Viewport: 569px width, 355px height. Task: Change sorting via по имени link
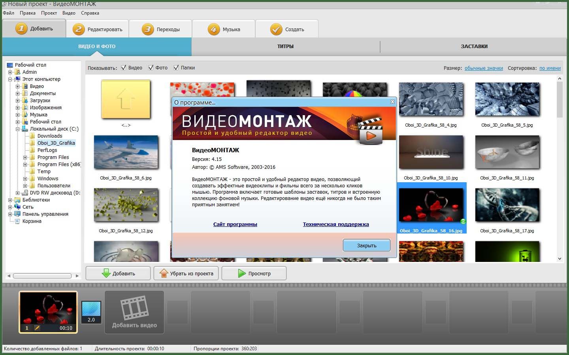click(550, 68)
